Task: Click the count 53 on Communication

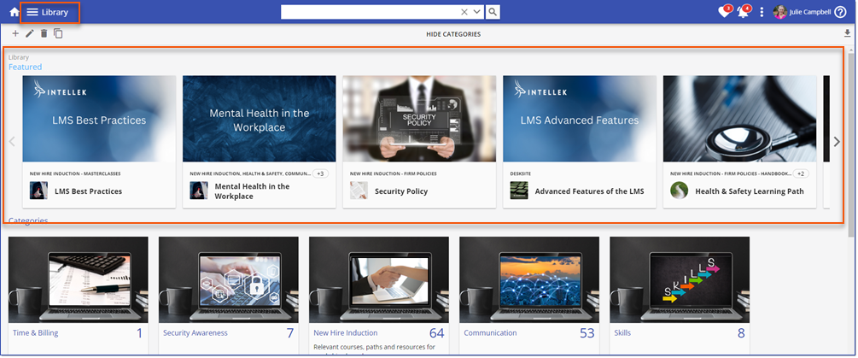Action: point(587,333)
